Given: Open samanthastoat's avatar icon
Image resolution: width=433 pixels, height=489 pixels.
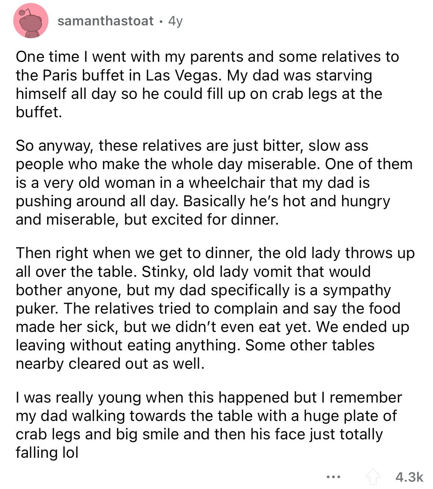Looking at the screenshot, I should click(31, 21).
